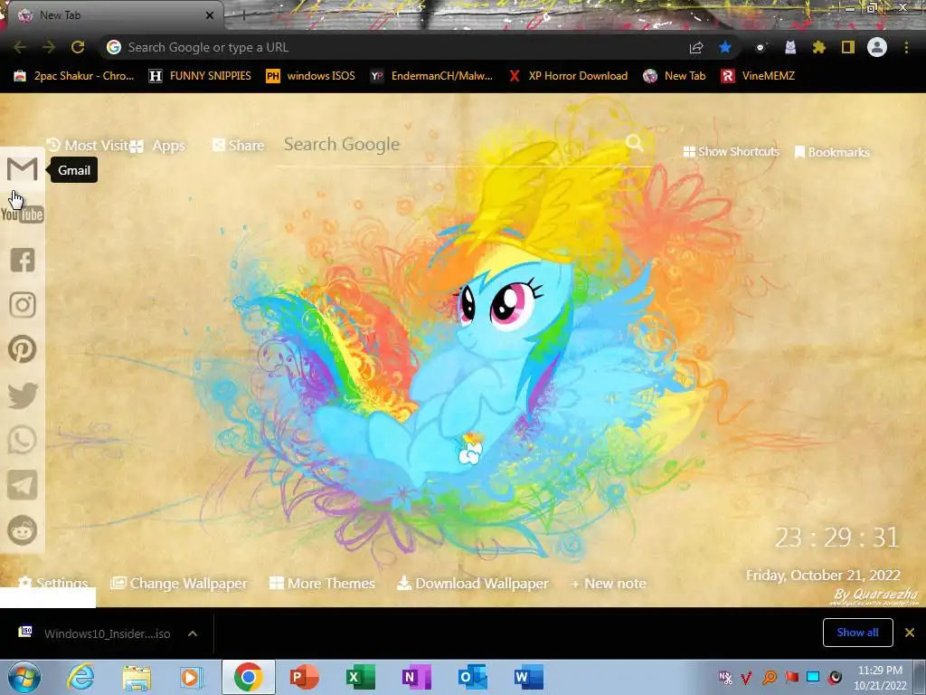
Task: Show all downloads
Action: point(857,633)
